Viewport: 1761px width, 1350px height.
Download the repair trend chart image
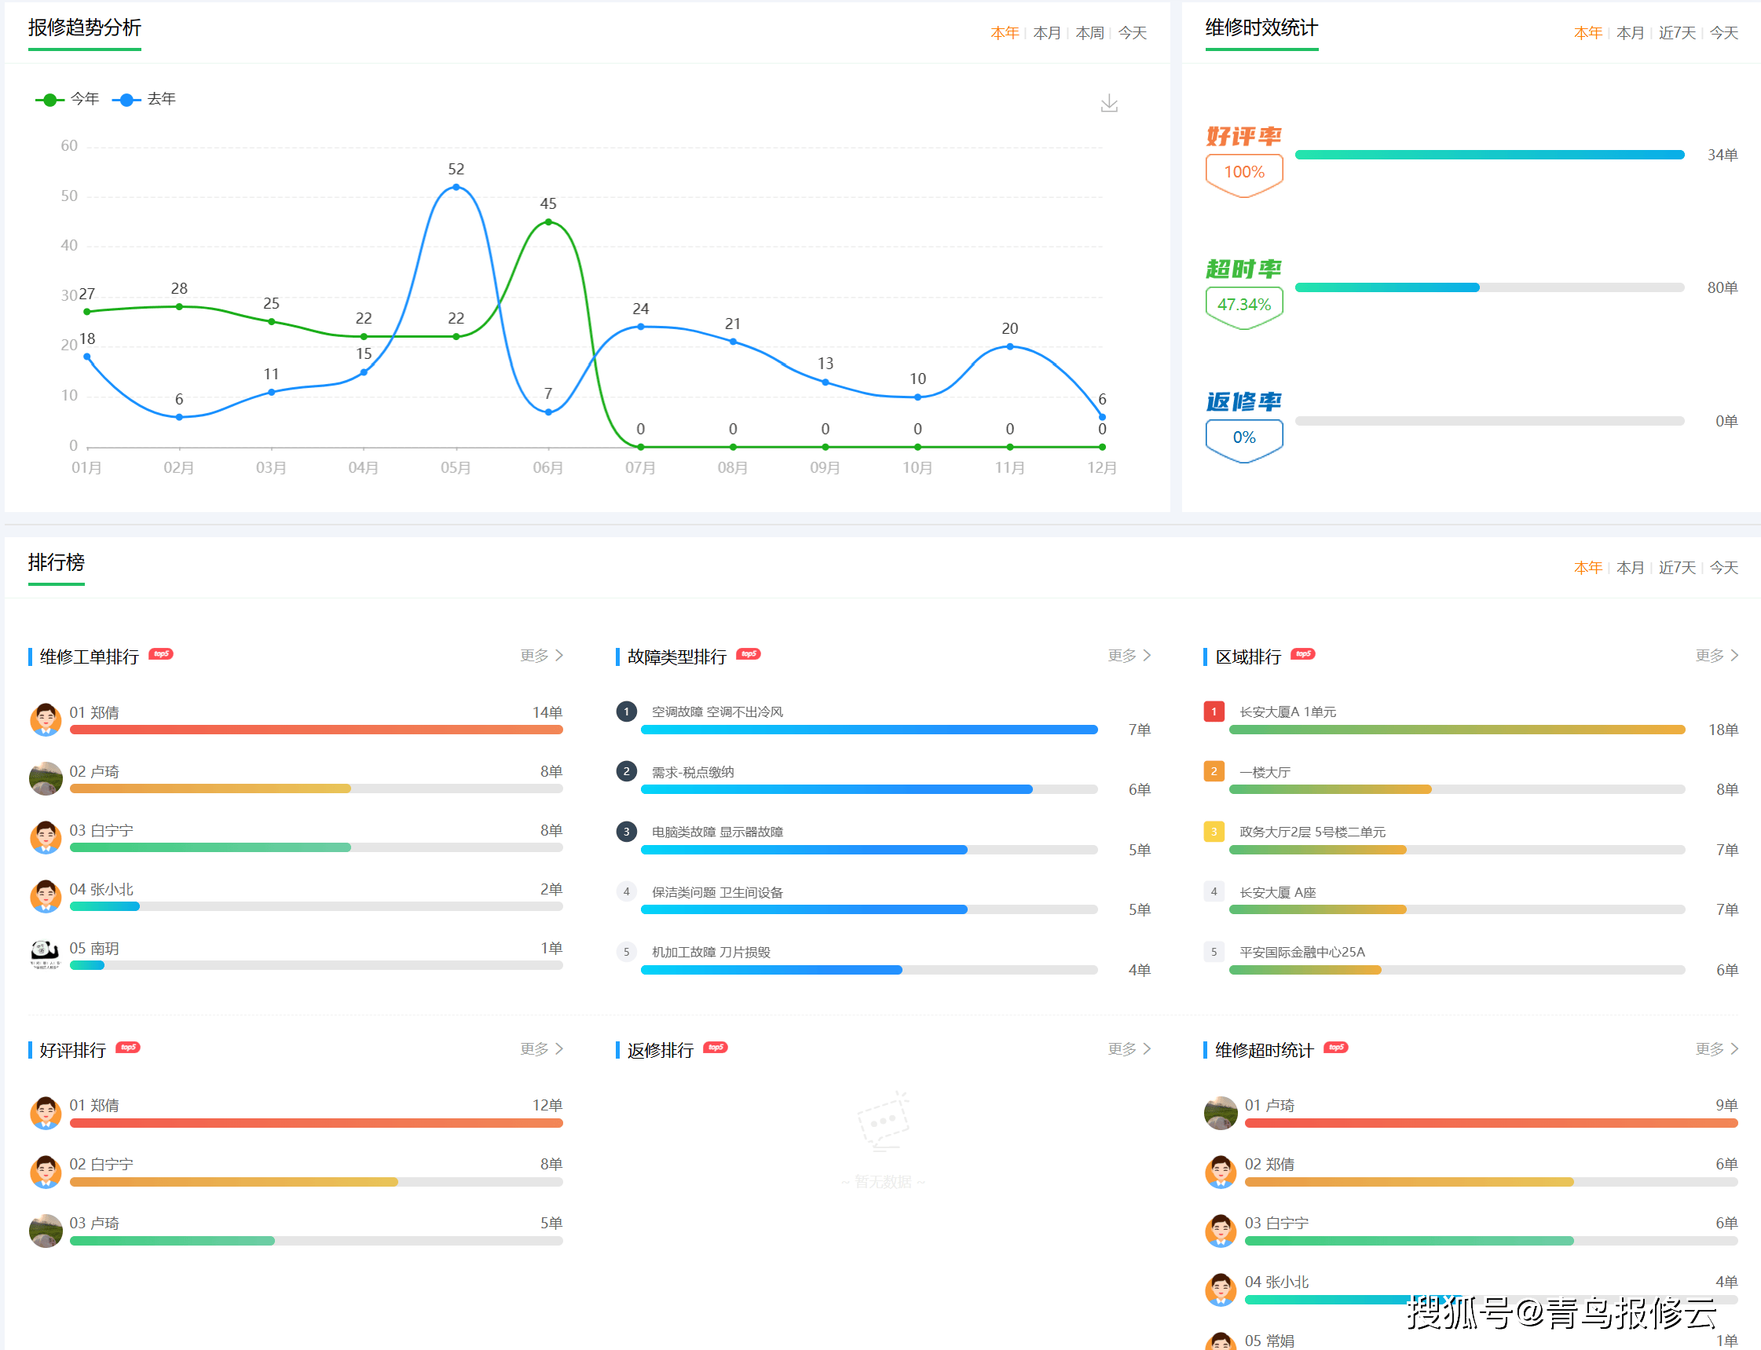1108,103
